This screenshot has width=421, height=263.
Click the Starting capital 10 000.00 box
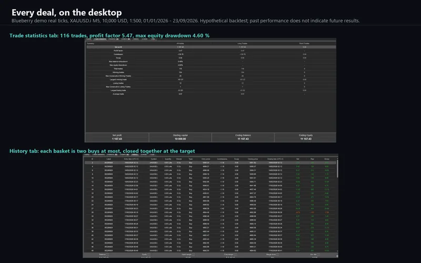coord(180,137)
